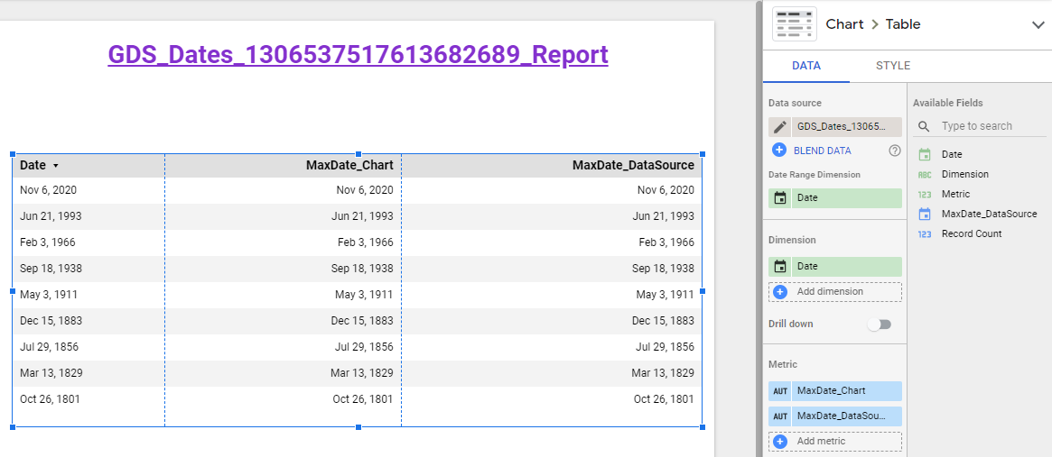Click the ABC icon beside Dimension field

[925, 174]
